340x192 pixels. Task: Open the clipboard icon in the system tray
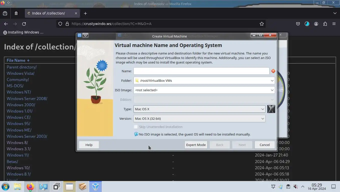(x=288, y=186)
